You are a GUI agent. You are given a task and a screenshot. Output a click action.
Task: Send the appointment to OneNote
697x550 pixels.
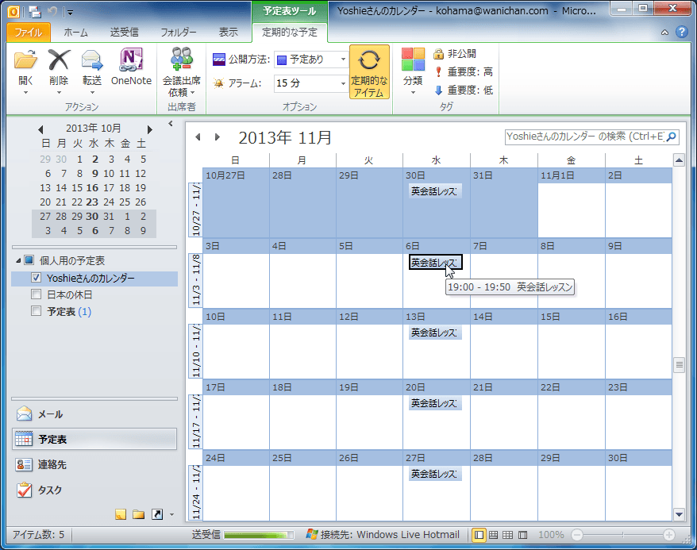[131, 67]
